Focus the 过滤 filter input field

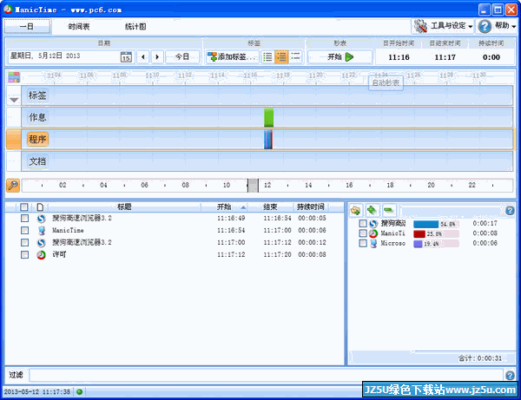[x=266, y=375]
